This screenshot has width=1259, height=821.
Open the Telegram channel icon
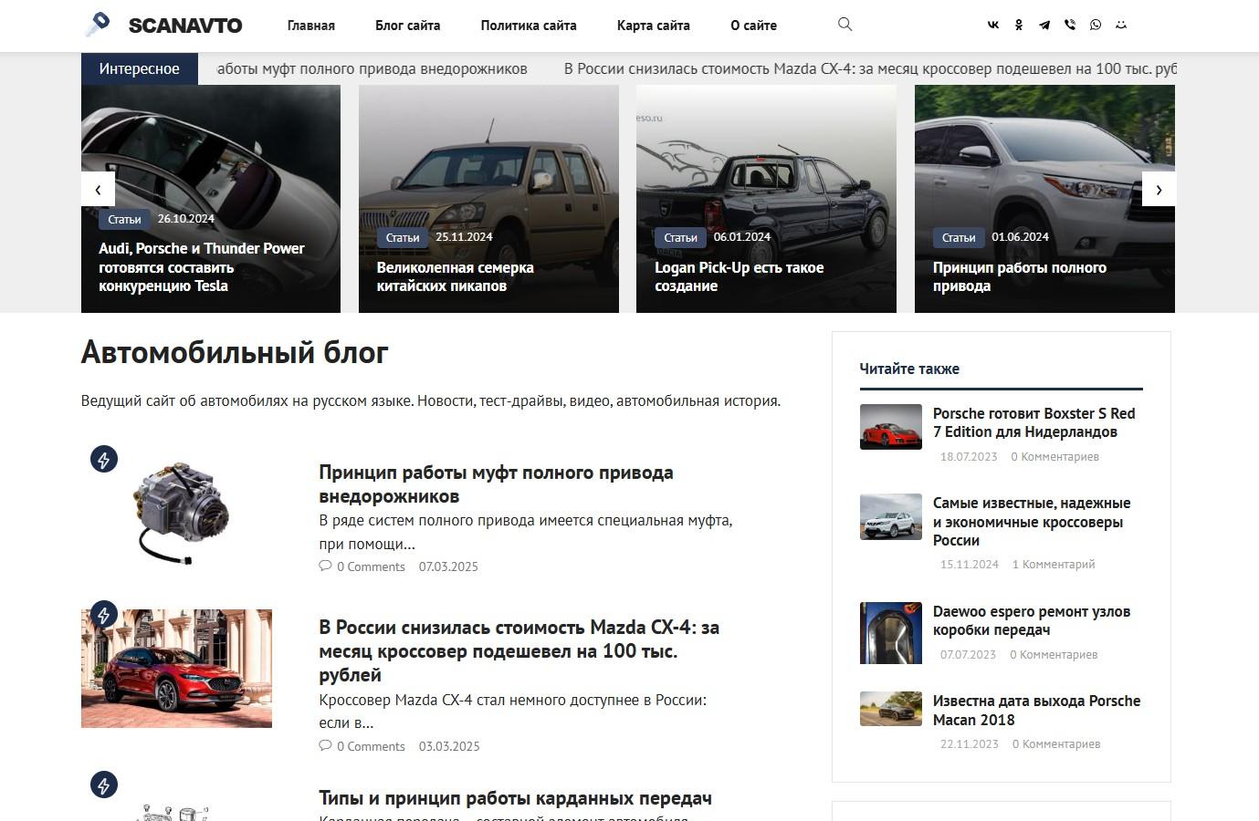1044,25
